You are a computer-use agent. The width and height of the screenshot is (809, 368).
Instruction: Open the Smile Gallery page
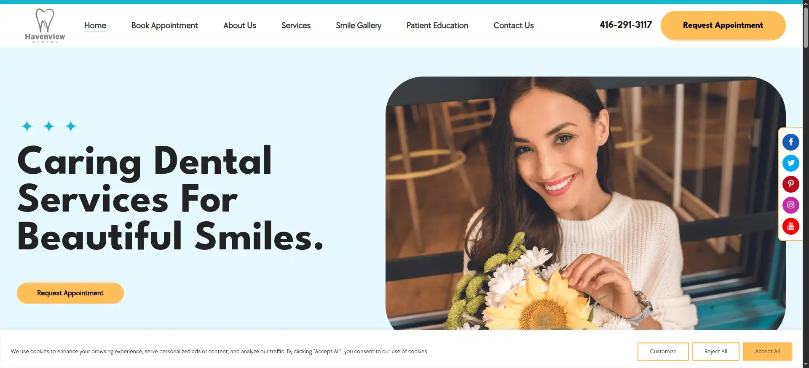(x=359, y=25)
